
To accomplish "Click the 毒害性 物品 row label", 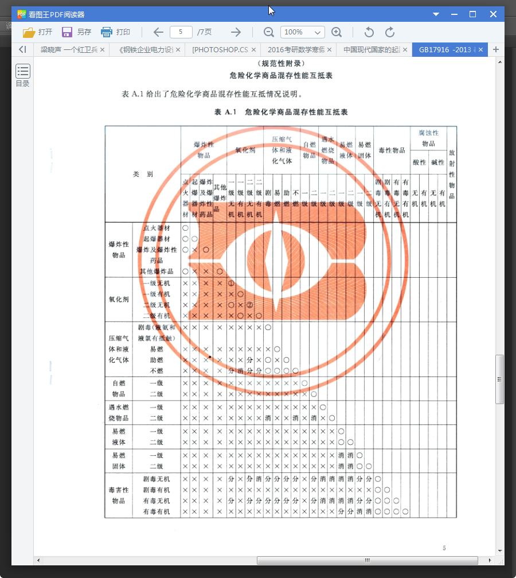I will [119, 495].
